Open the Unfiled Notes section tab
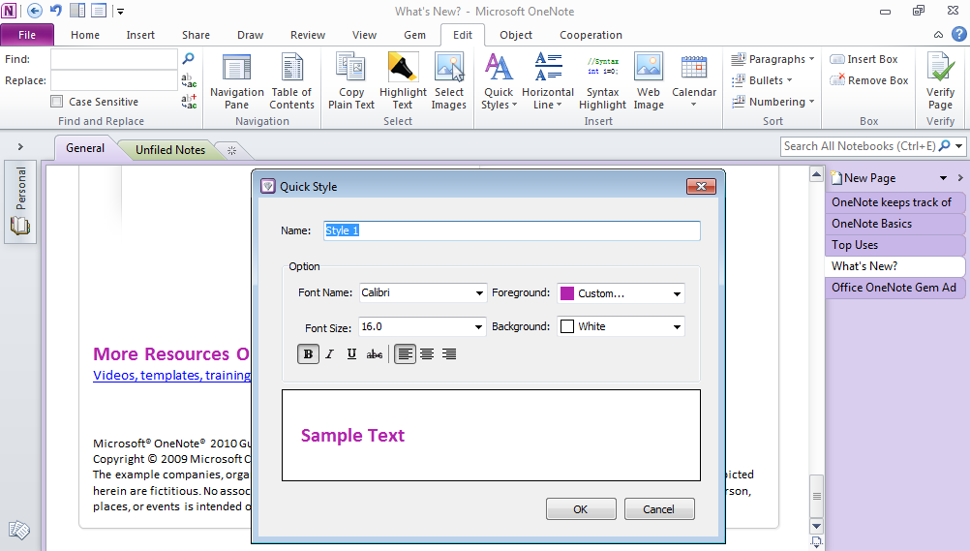Image resolution: width=970 pixels, height=551 pixels. click(170, 150)
